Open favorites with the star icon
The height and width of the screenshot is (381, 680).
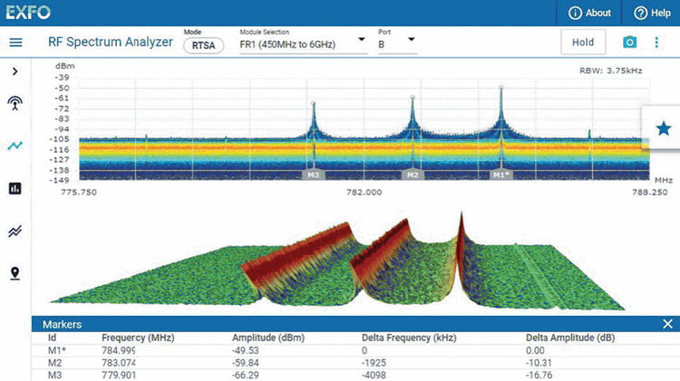[663, 129]
